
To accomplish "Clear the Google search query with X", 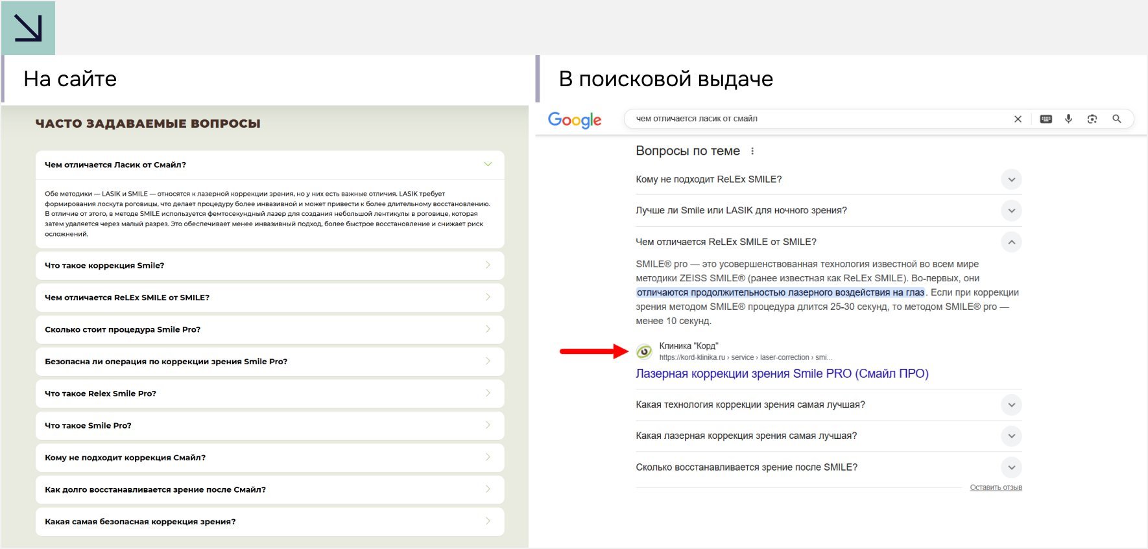I will pos(1018,119).
